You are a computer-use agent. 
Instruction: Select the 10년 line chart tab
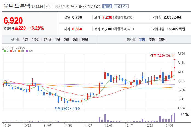pyautogui.click(x=85, y=39)
